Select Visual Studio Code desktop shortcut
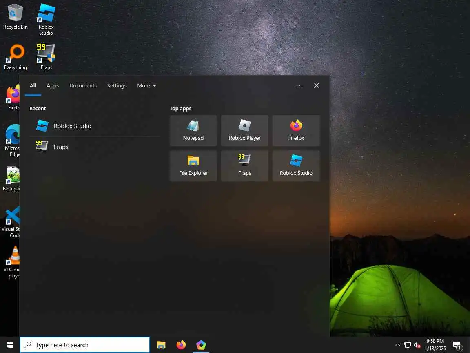Viewport: 470px width, 353px height. (11, 221)
